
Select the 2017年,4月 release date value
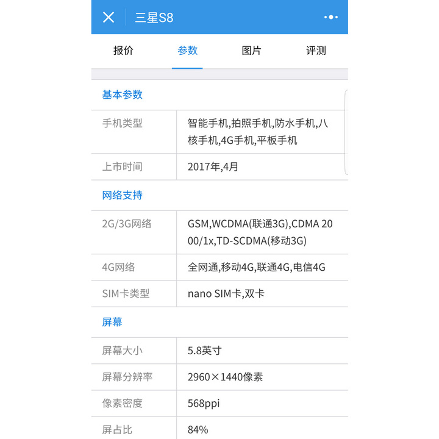coord(213,166)
